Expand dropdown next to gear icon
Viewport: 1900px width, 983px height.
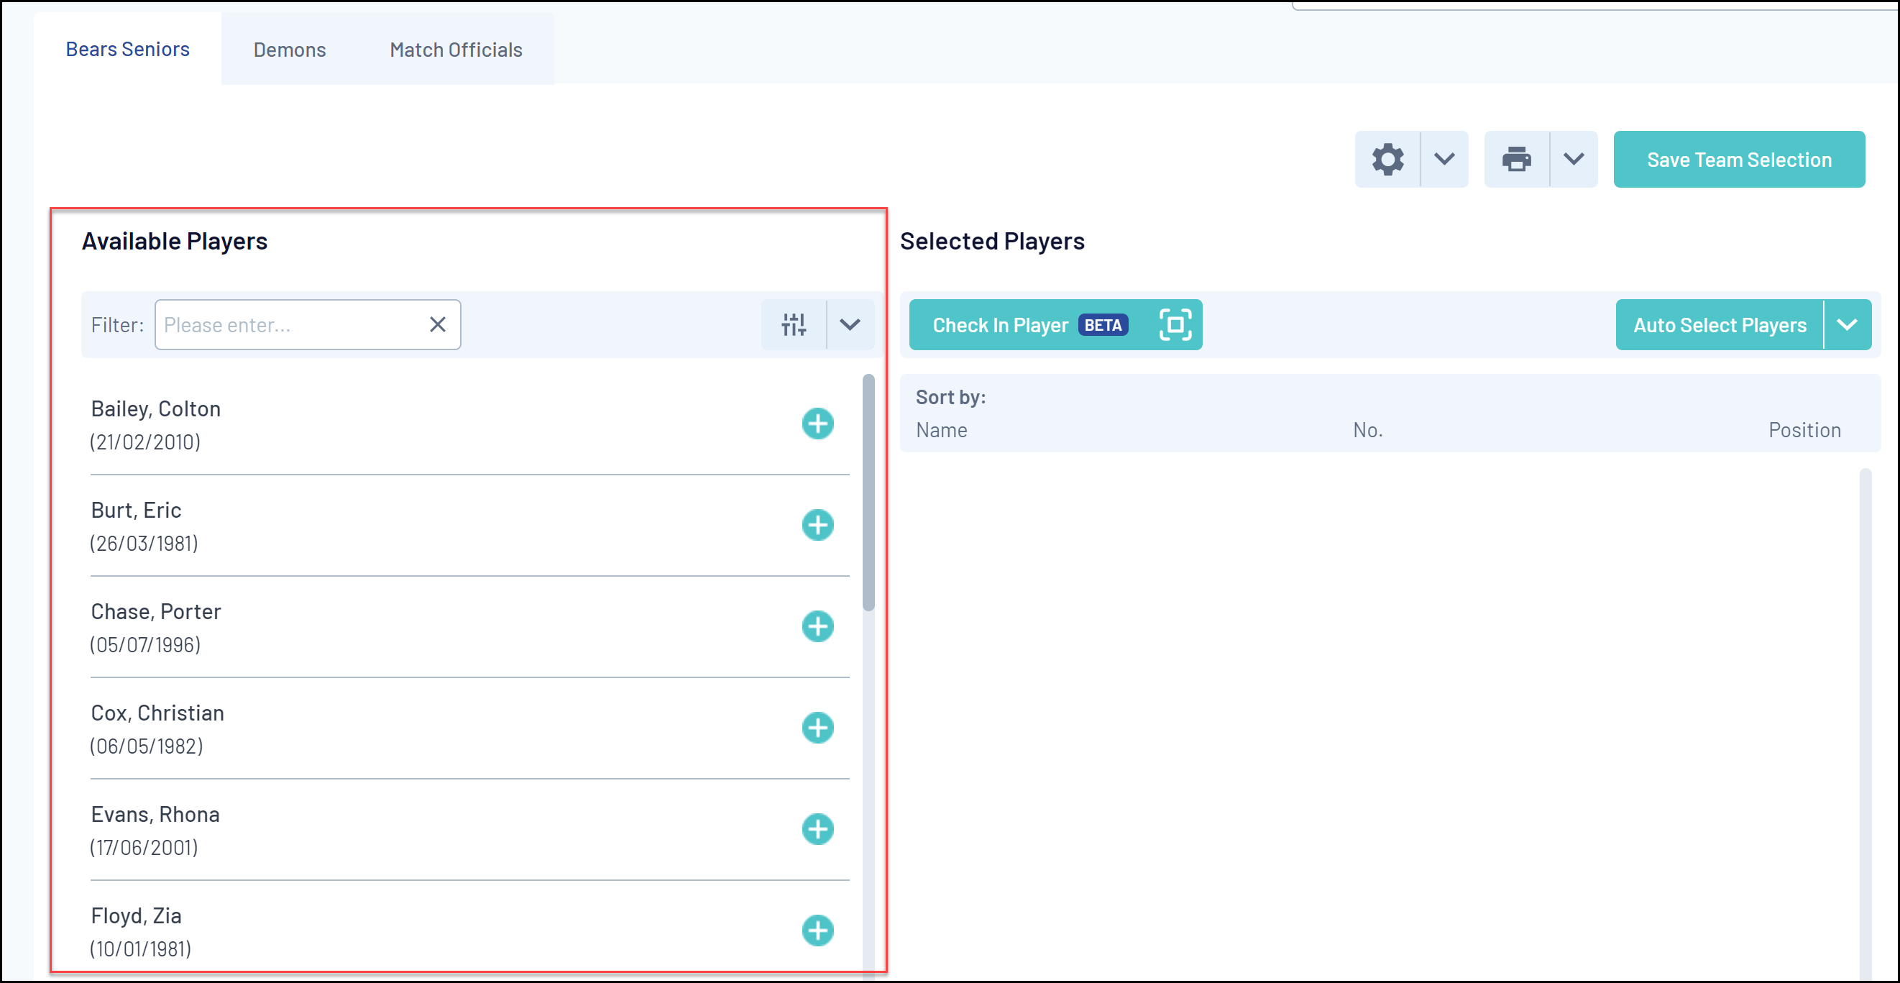point(1444,160)
